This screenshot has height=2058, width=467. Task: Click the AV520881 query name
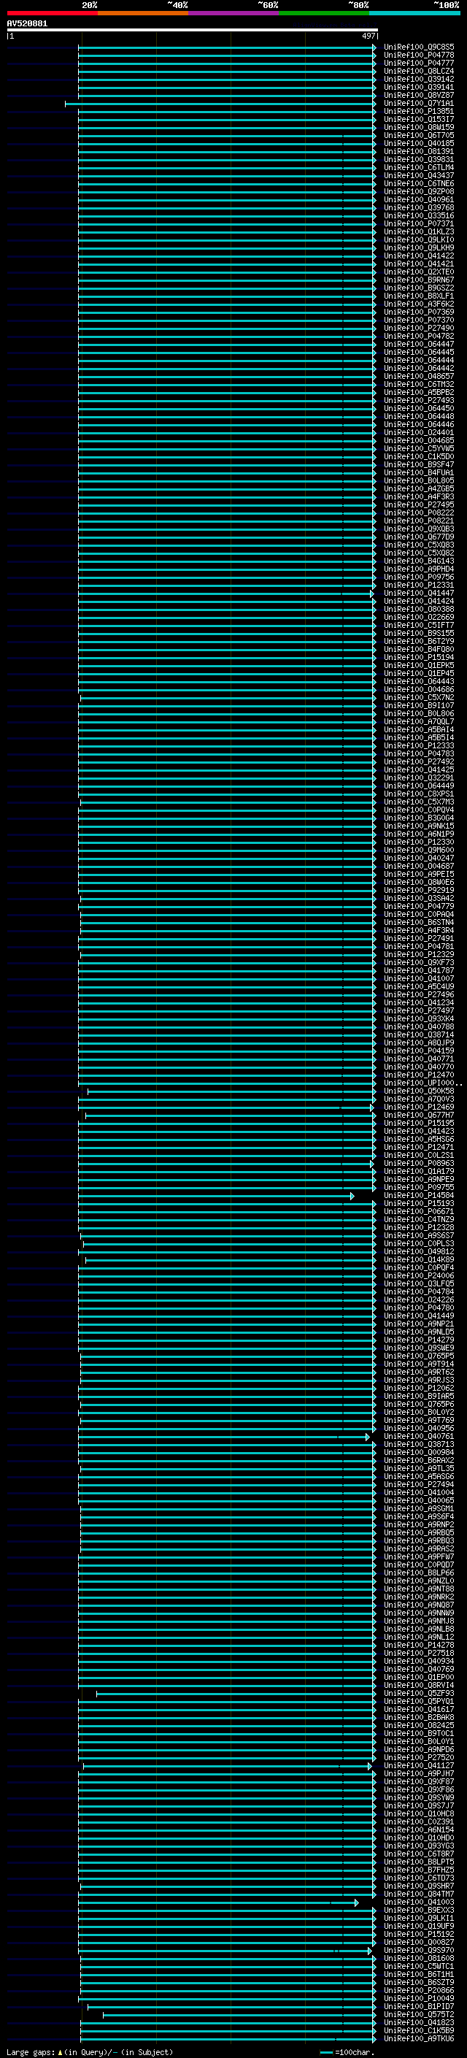click(27, 23)
